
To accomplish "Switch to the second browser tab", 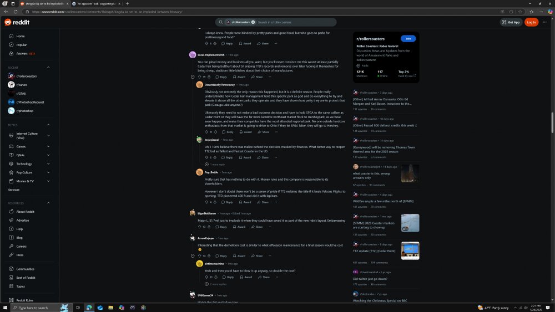I will 94,3.
